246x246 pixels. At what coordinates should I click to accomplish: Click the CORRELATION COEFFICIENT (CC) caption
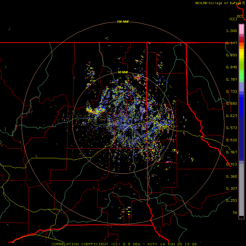86,244
